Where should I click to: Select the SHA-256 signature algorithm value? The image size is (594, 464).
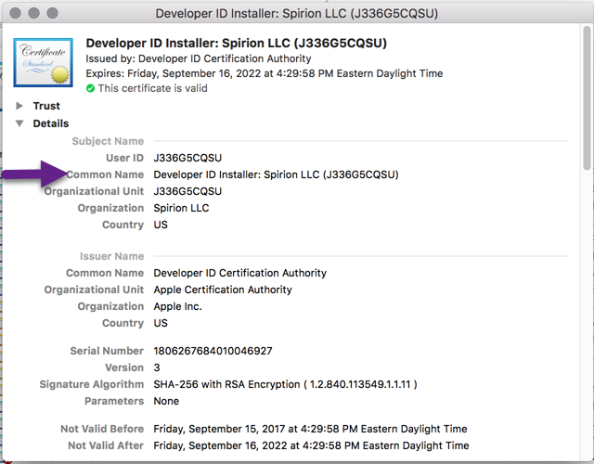pos(286,384)
